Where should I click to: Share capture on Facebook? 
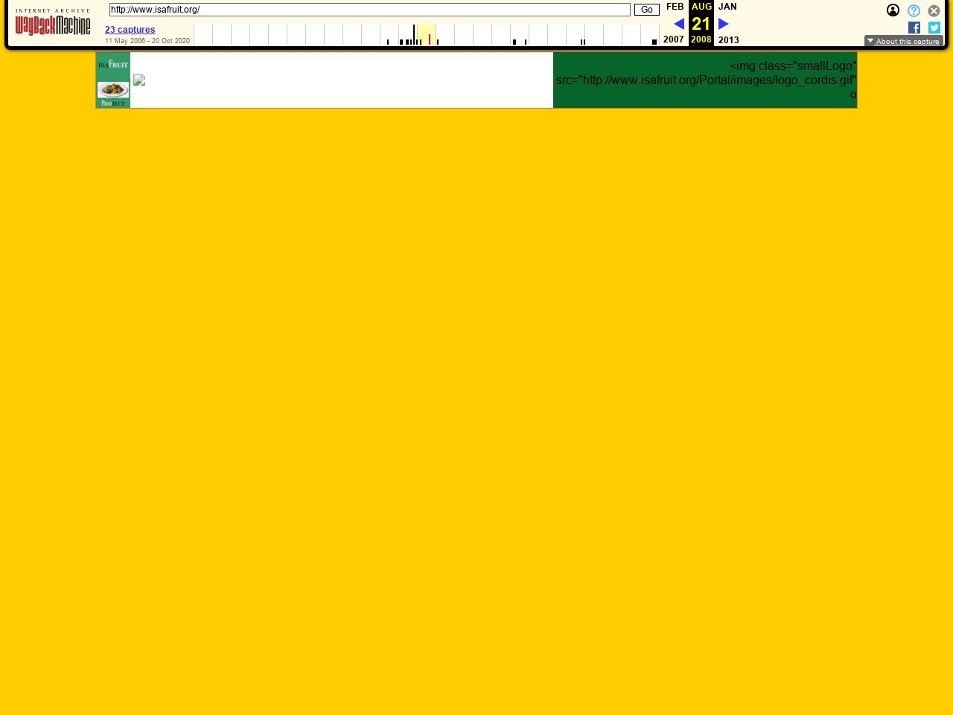(914, 28)
